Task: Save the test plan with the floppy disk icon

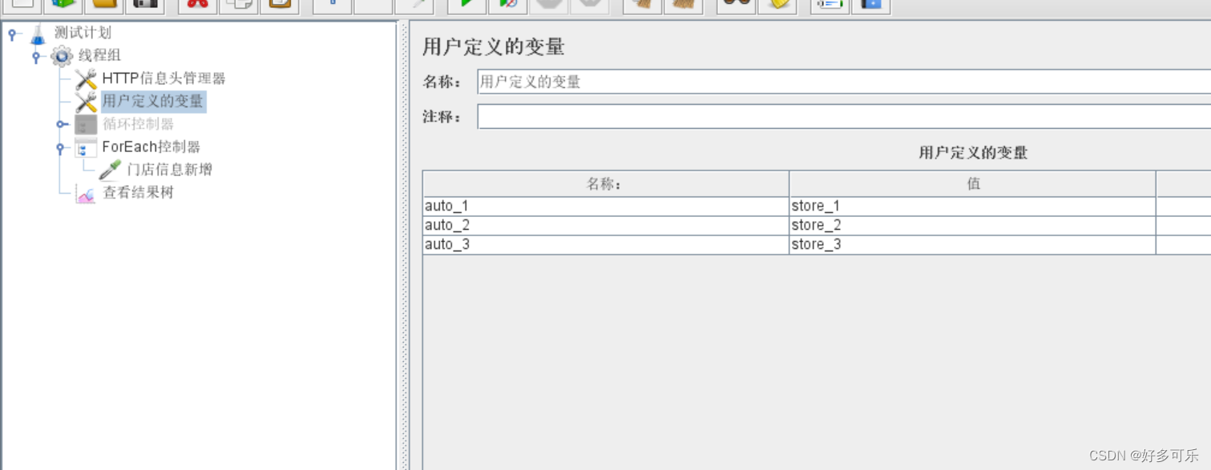Action: pyautogui.click(x=147, y=6)
